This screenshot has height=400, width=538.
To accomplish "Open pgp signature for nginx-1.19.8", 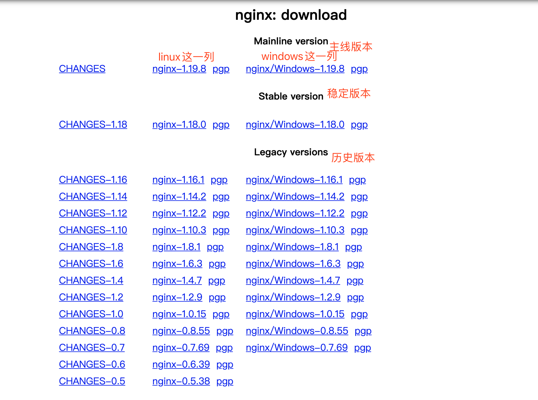I will click(221, 69).
